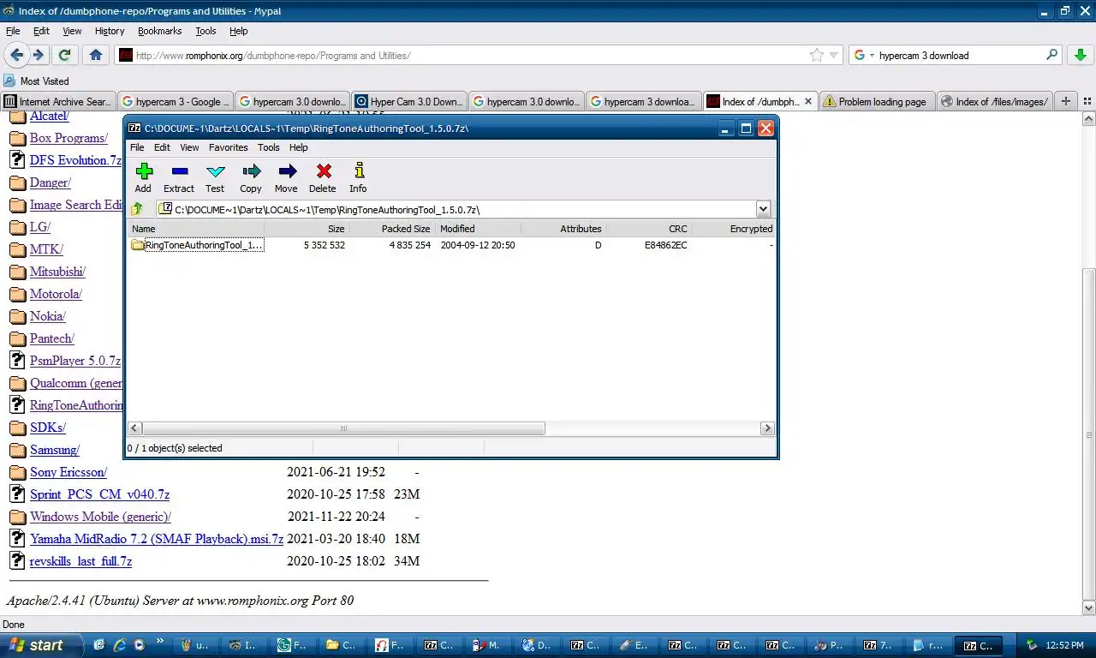This screenshot has height=658, width=1096.
Task: Open the 7-Zip address path dropdown
Action: point(763,209)
